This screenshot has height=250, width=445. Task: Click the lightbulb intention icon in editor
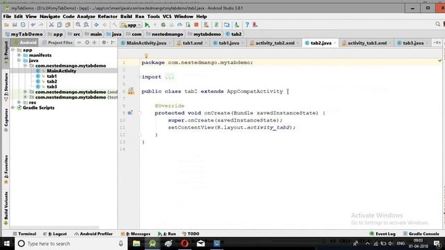point(146,56)
